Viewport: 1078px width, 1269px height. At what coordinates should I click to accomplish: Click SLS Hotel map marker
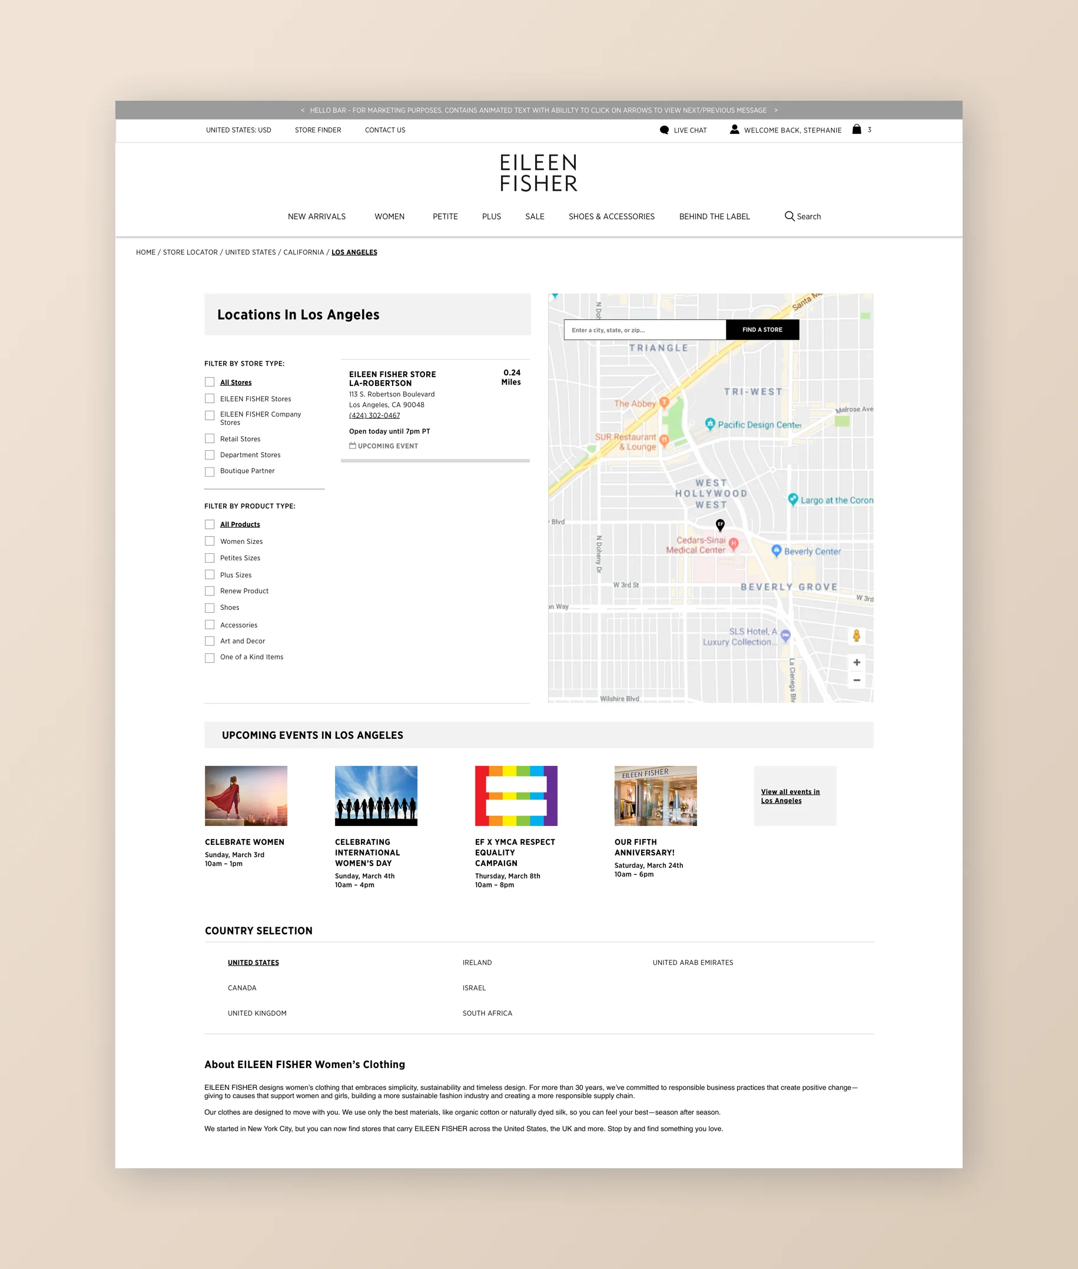[786, 636]
